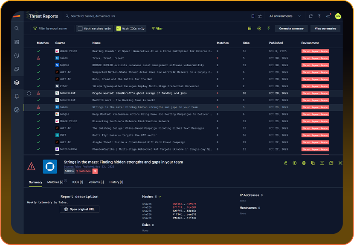Click the copy icon in report detail toolbar
354x245 pixels.
(313, 163)
